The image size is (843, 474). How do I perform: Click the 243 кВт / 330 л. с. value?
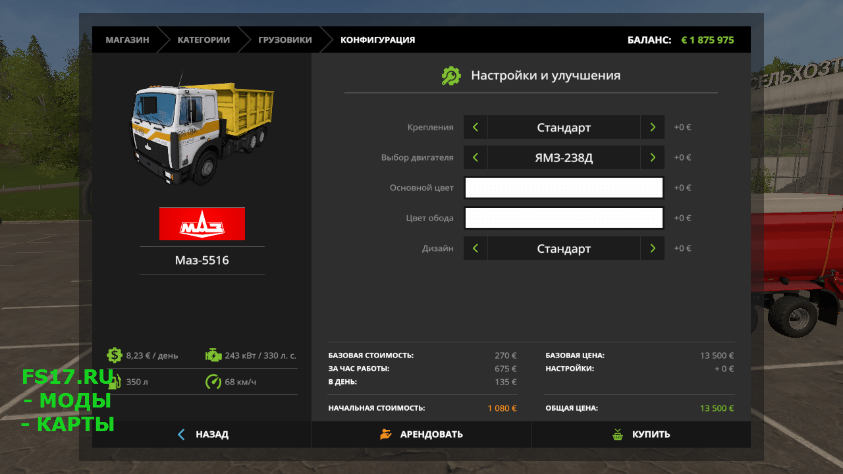pos(260,355)
